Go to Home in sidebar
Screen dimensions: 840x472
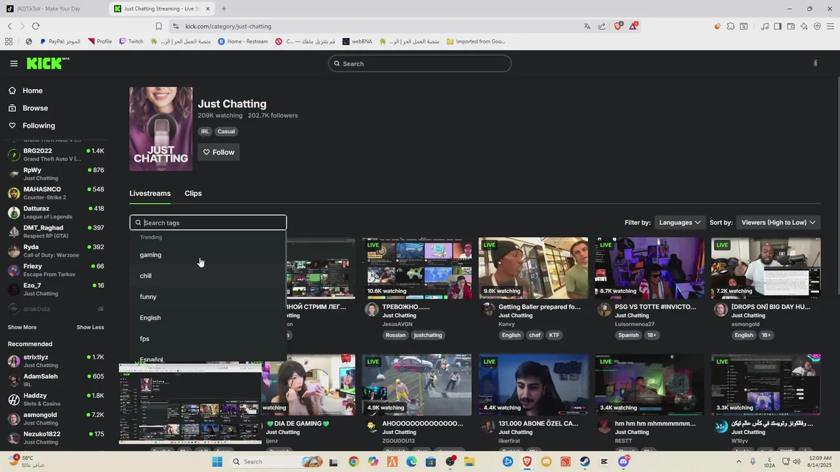tap(32, 90)
